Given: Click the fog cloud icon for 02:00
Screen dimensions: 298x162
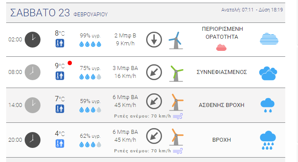Looking at the screenshot, I should [269, 39].
